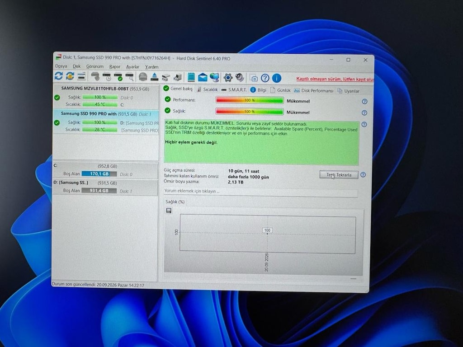Screen dimensions: 463x347
Task: Switch to the Genel bakış tab
Action: (178, 89)
